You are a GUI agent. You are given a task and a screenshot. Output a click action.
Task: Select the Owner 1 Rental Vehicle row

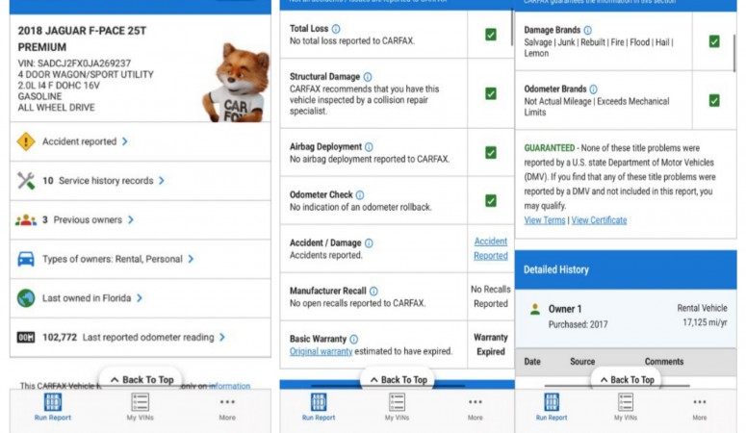coord(626,318)
